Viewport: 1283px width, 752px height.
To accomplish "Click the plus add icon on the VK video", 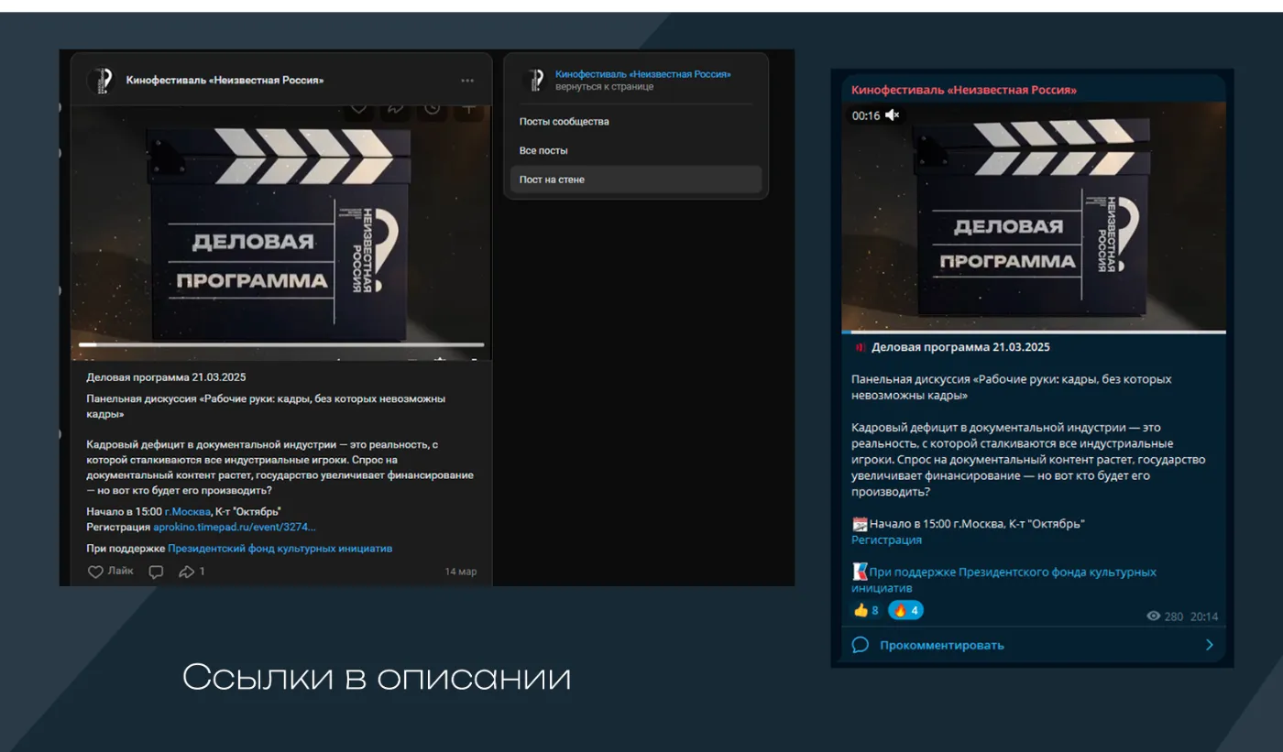I will (x=468, y=108).
